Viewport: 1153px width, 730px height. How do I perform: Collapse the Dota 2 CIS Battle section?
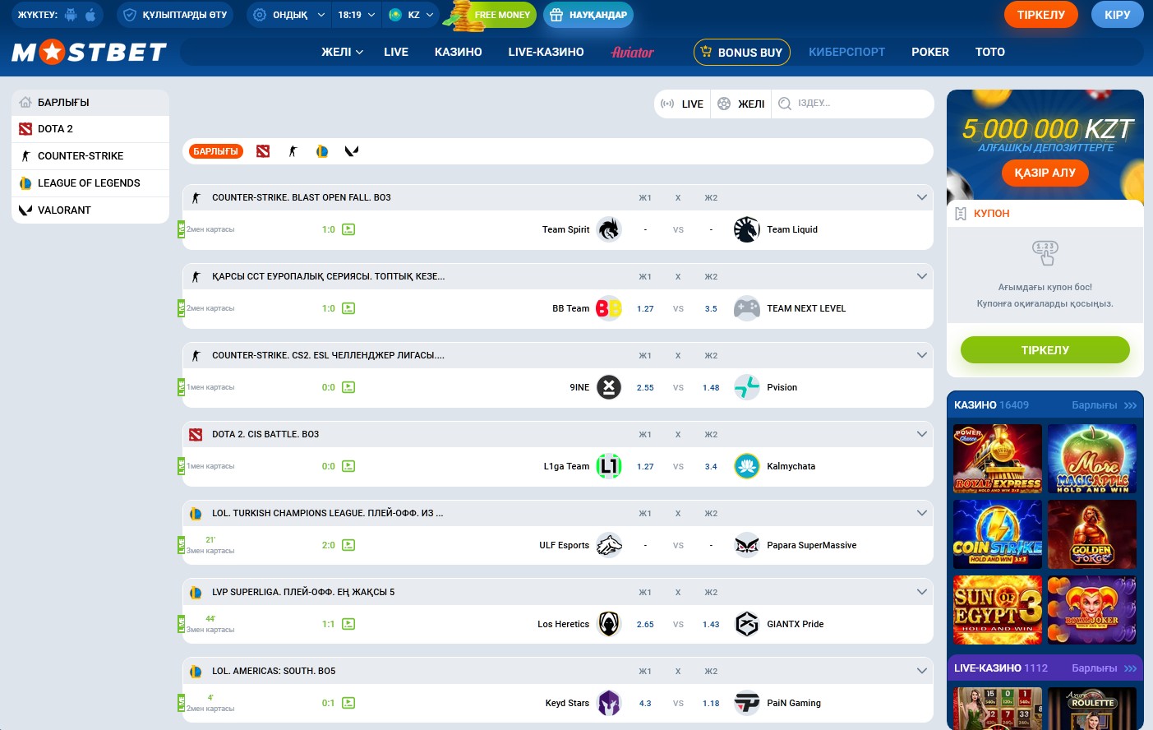[921, 434]
